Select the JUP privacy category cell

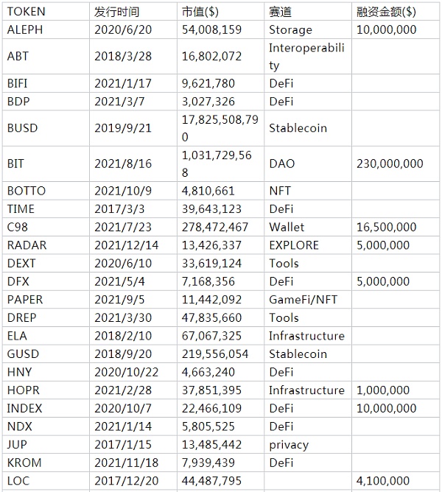(289, 445)
